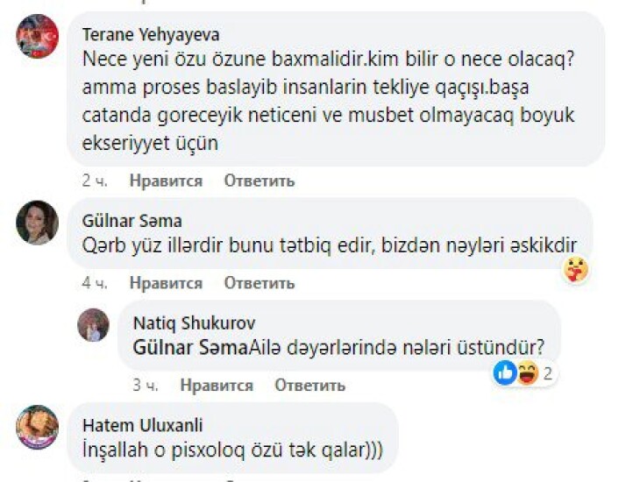
Task: Like Terane Yehyayeva's comment with Нравится
Action: click(166, 181)
